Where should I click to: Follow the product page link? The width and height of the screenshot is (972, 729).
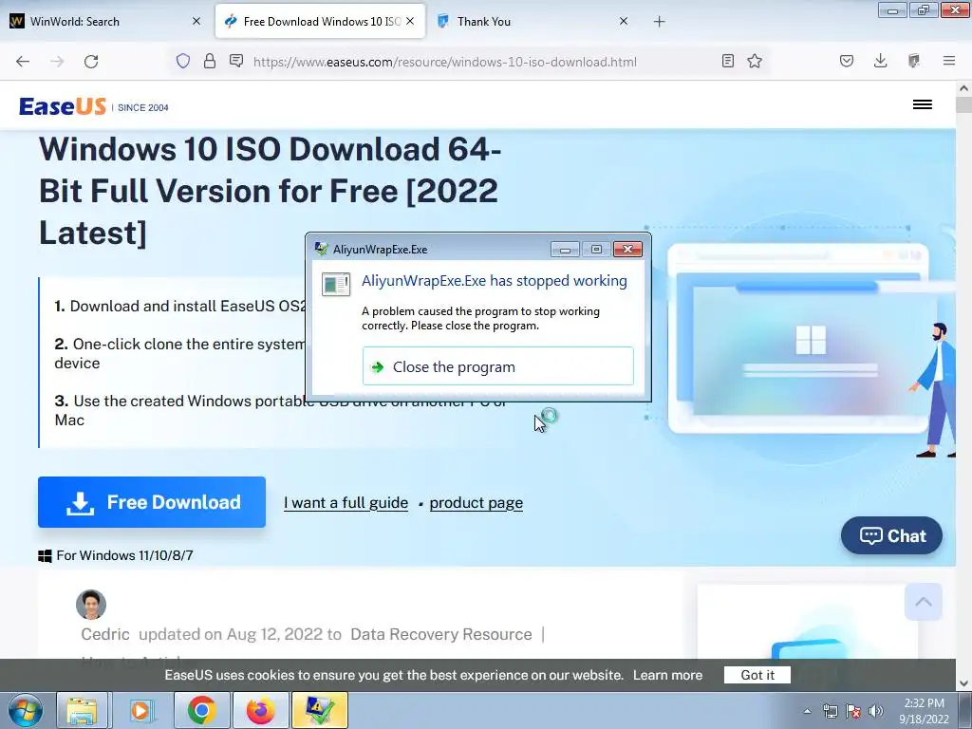coord(477,503)
